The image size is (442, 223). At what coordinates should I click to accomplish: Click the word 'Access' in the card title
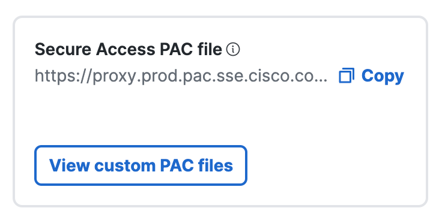coord(126,50)
